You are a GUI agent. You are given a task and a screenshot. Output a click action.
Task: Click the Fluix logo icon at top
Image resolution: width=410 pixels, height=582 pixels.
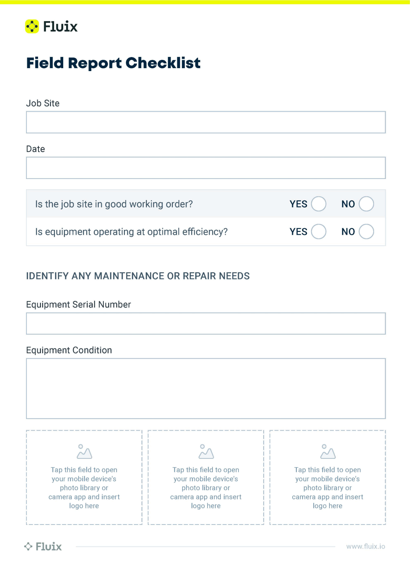click(x=32, y=26)
